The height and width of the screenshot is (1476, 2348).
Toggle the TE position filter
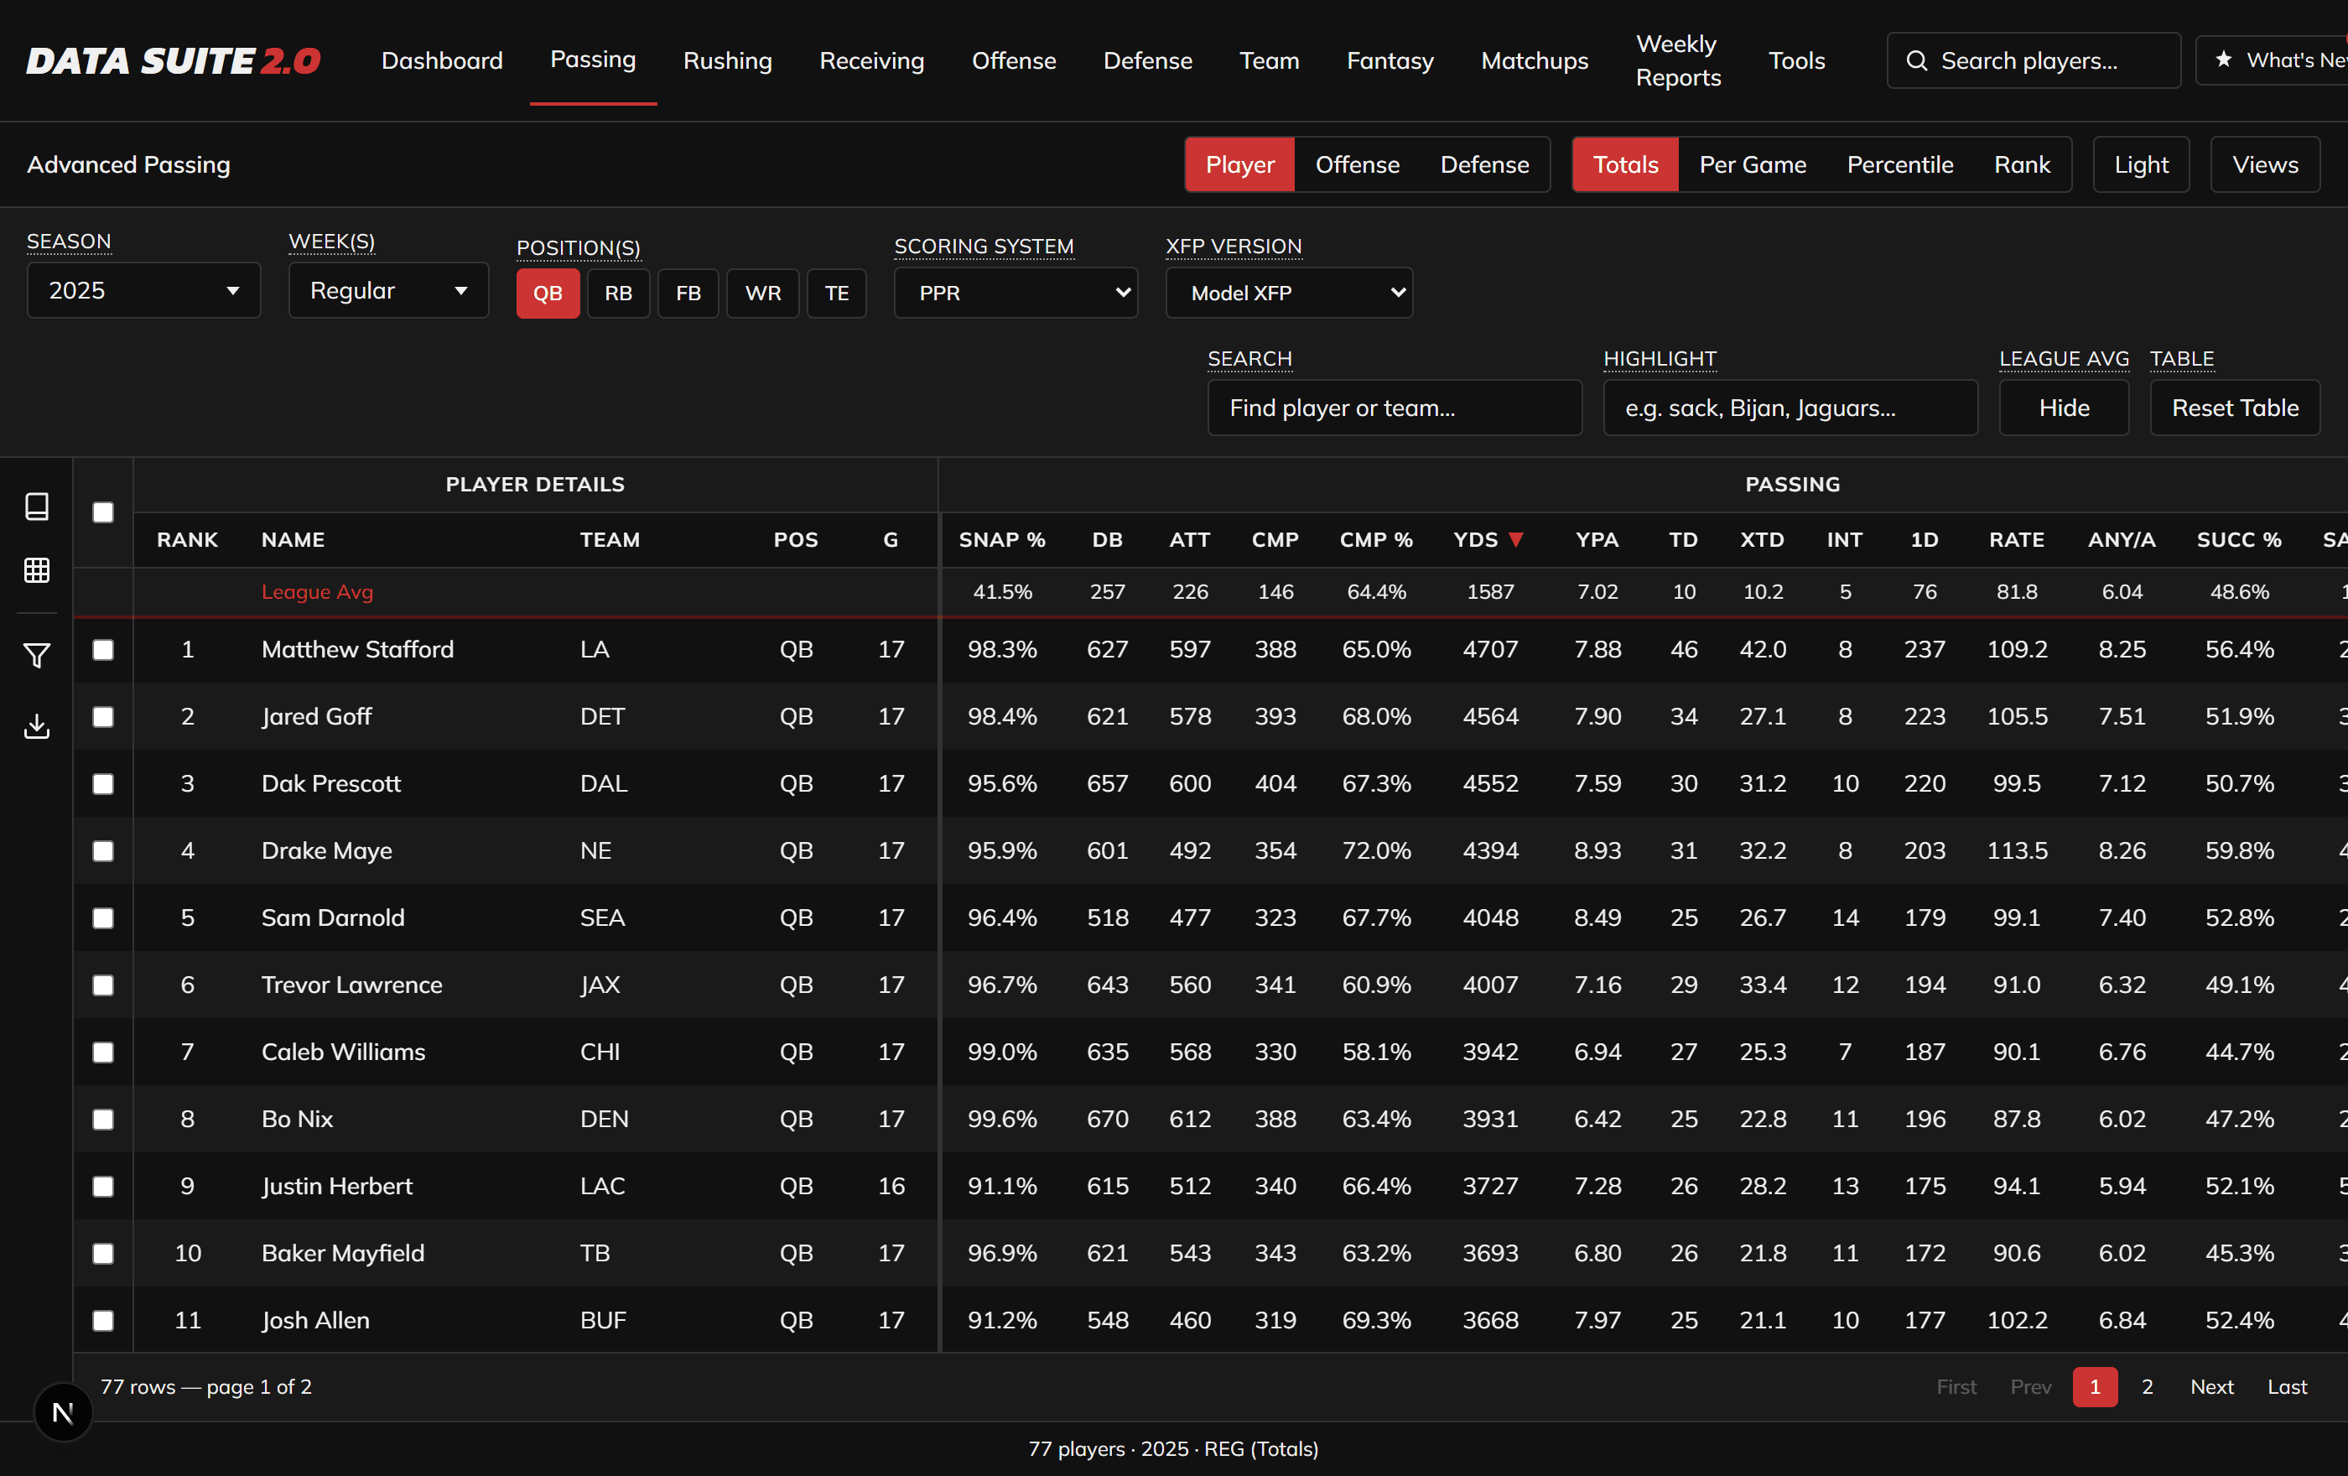837,293
